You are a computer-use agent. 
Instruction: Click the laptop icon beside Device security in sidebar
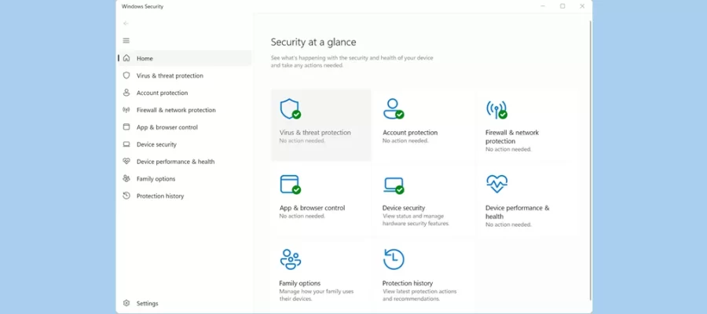pyautogui.click(x=126, y=144)
